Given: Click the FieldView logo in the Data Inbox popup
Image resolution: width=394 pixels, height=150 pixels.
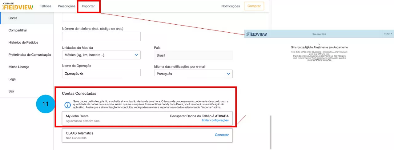Looking at the screenshot, I should point(256,34).
